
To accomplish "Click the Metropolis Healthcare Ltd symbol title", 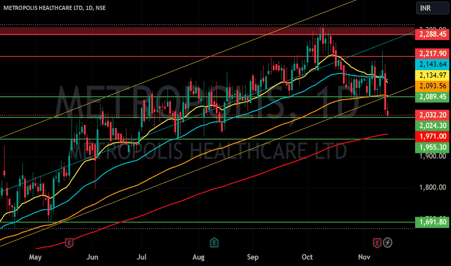I will (x=54, y=8).
